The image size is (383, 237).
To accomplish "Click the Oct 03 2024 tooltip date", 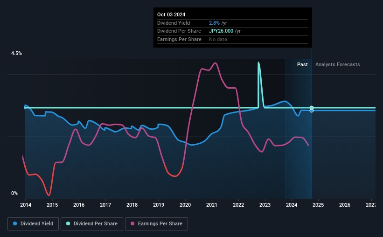I will pos(171,14).
